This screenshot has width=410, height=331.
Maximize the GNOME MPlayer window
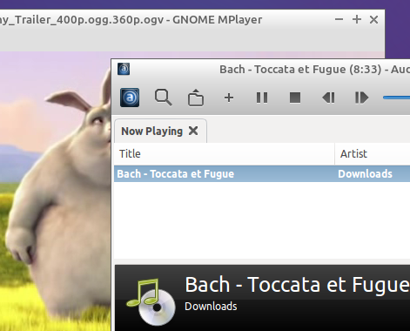tap(357, 20)
